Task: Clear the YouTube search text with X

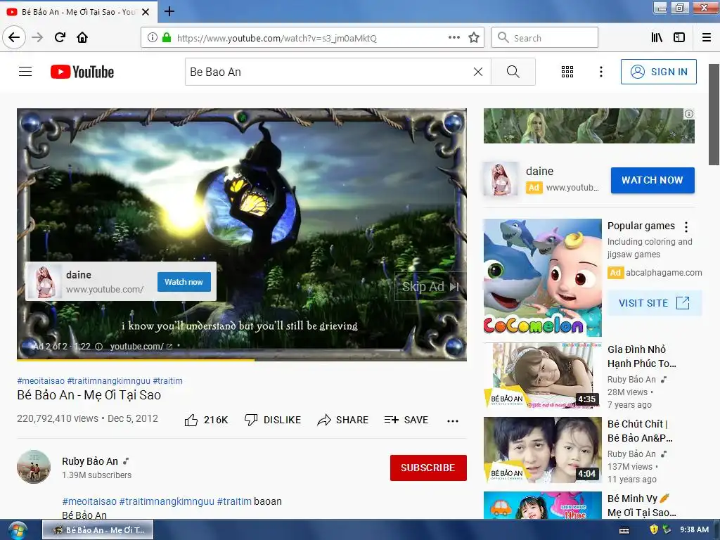Action: [x=478, y=72]
